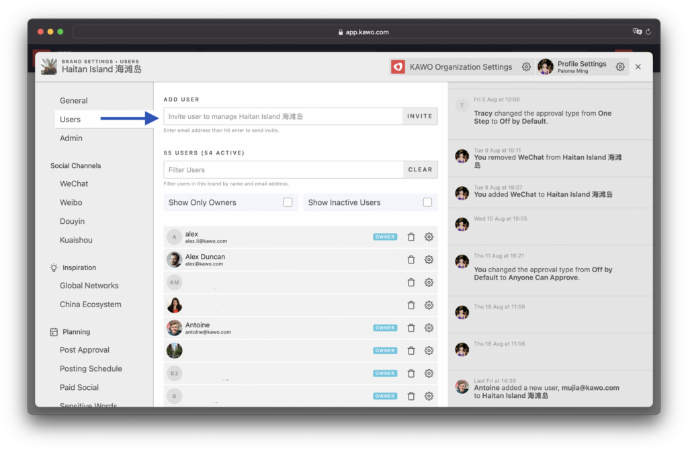688x451 pixels.
Task: Toggle the Show Only Owners checkbox
Action: tap(288, 202)
